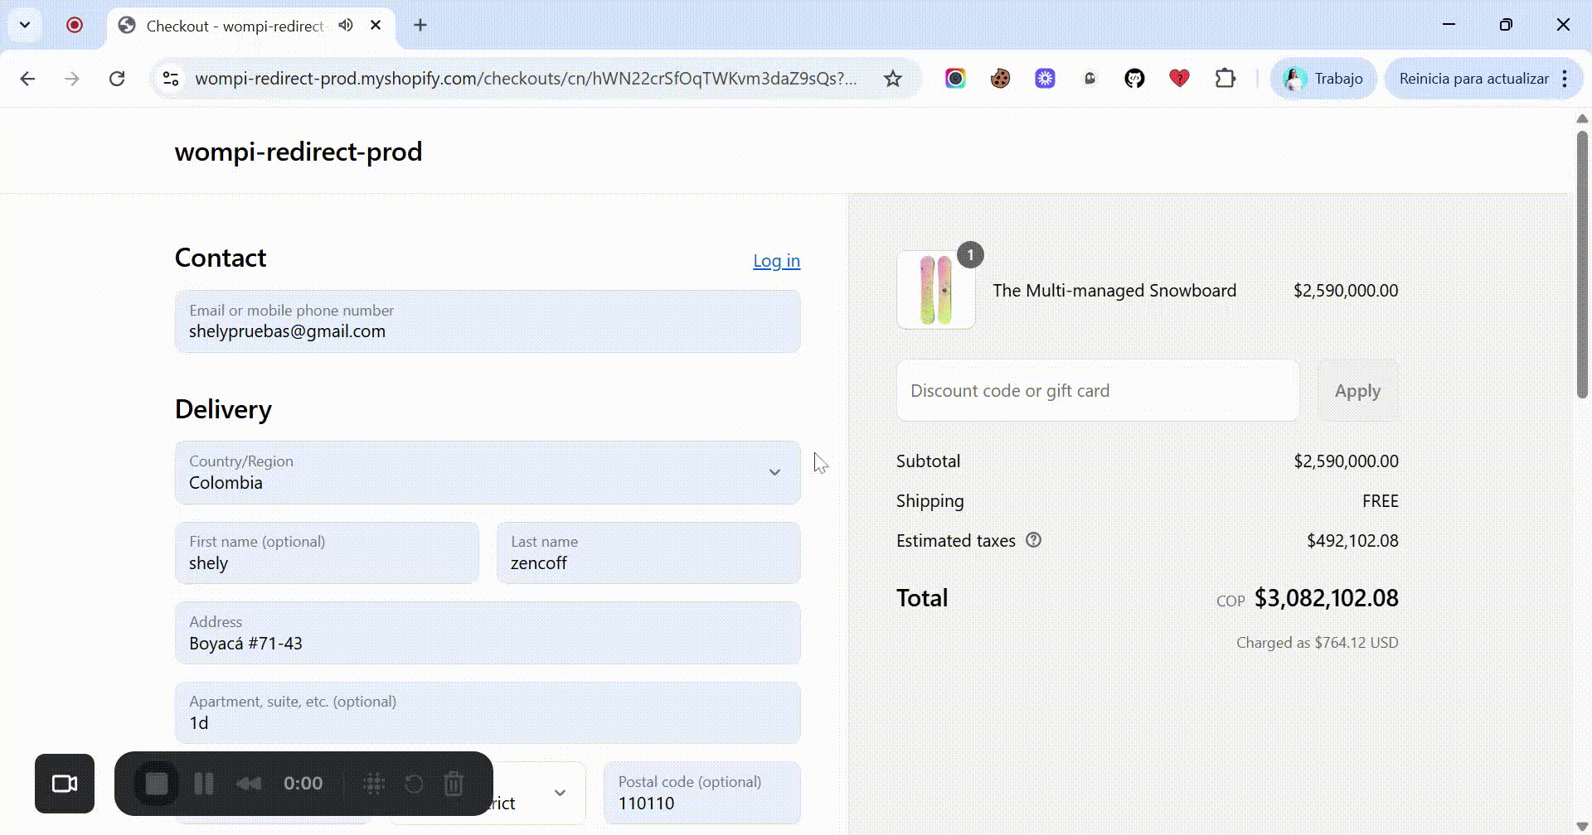Delete the recording with the trash icon
This screenshot has height=835, width=1592.
pos(454,783)
